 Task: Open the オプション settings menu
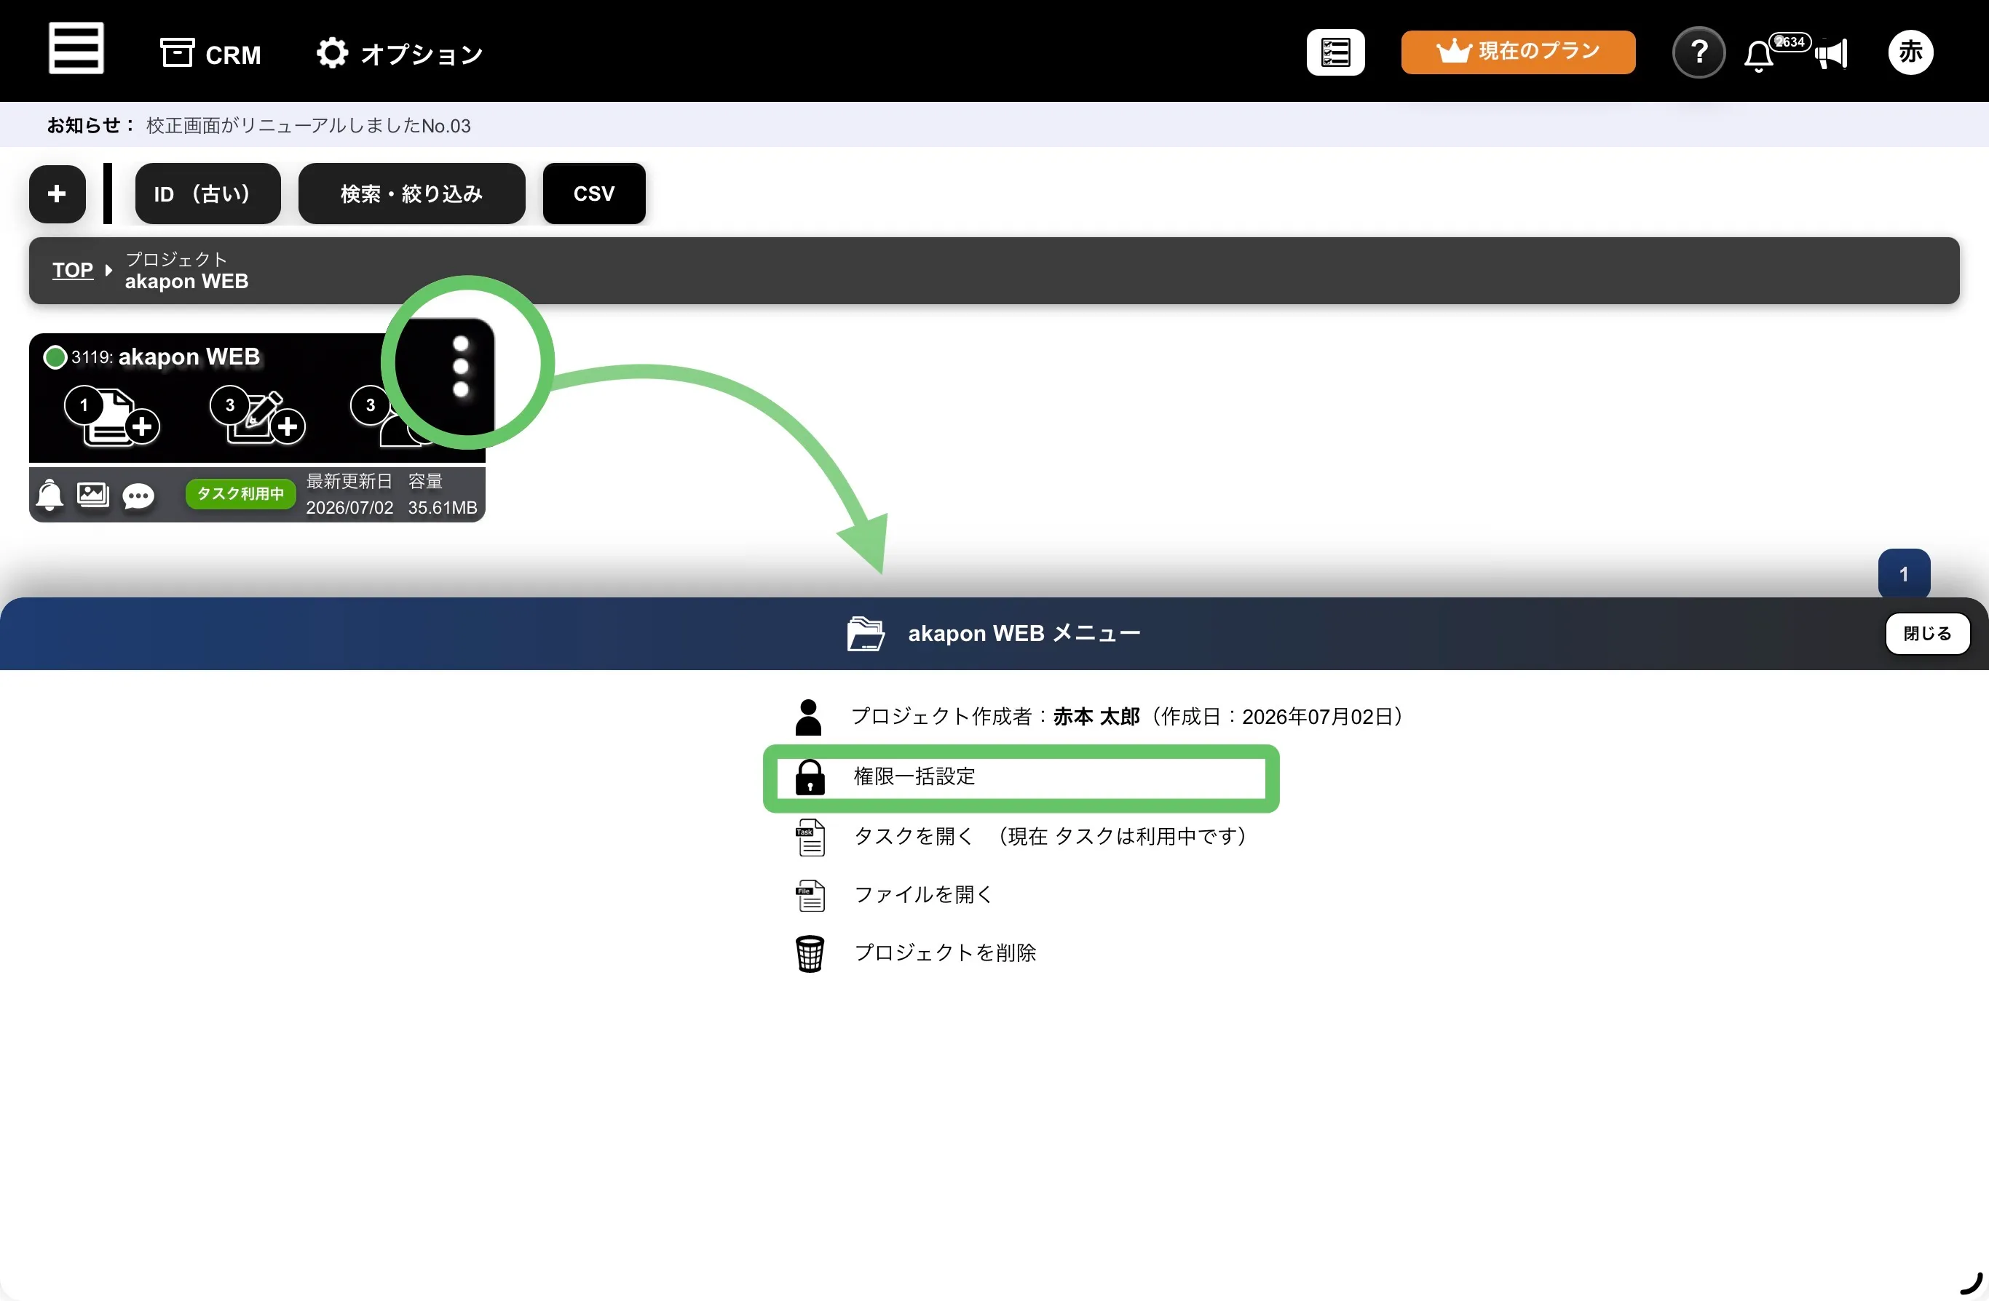click(400, 55)
